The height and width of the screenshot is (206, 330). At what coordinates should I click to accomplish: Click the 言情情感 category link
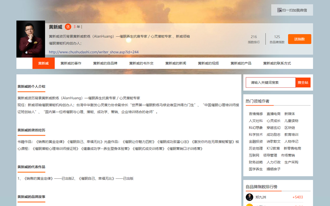coord(256,114)
